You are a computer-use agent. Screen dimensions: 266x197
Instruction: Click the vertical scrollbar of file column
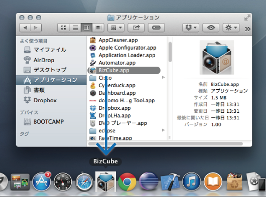(x=170, y=52)
